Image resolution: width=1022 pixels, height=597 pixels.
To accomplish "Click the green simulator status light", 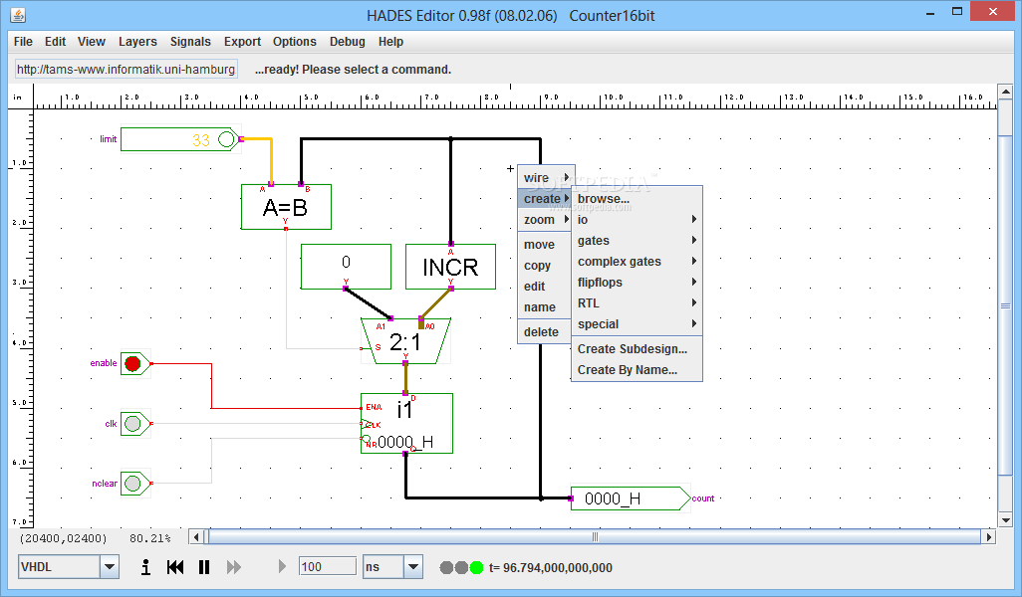I will (476, 568).
